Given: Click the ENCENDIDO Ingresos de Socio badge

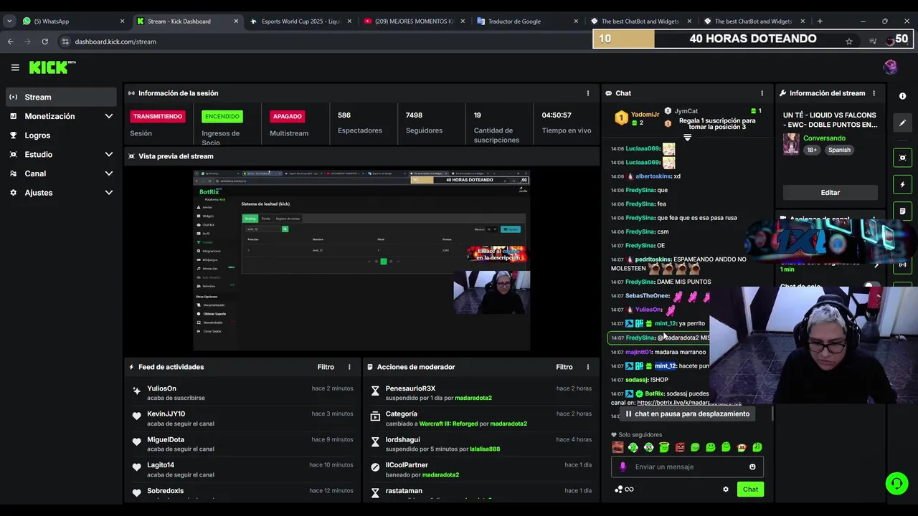Looking at the screenshot, I should tap(222, 116).
